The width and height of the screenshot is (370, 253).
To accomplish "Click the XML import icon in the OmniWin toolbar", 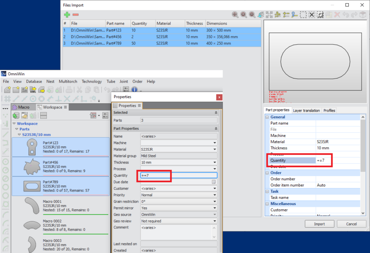I will (x=33, y=89).
